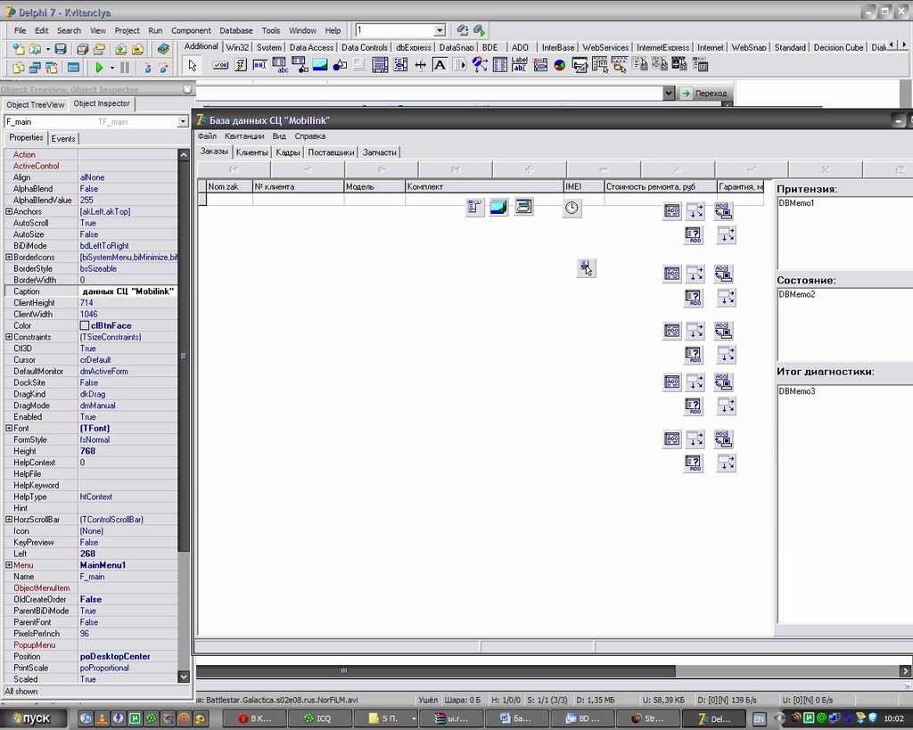This screenshot has width=913, height=730.
Task: Open the F_main object selector dropdown
Action: coord(183,121)
